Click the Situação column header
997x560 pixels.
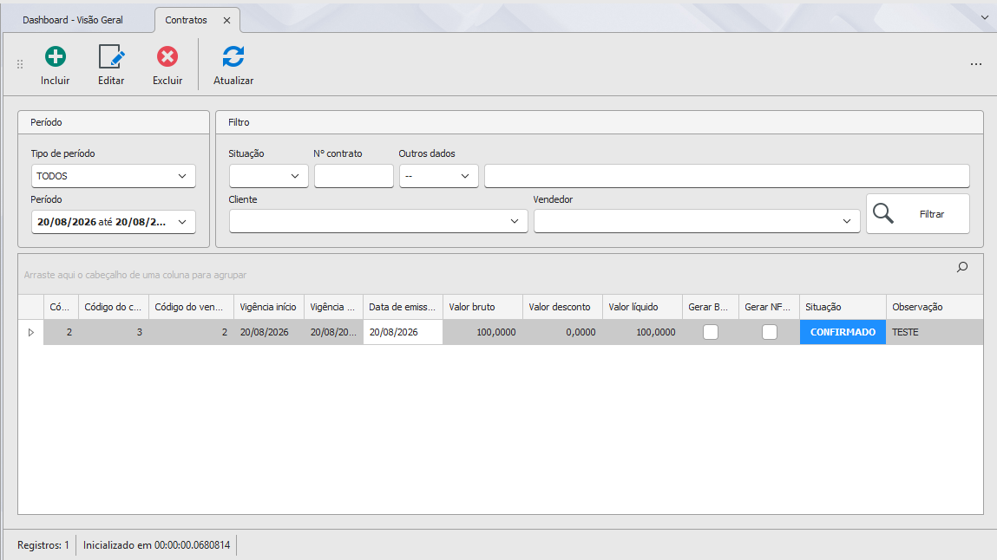[x=843, y=307]
